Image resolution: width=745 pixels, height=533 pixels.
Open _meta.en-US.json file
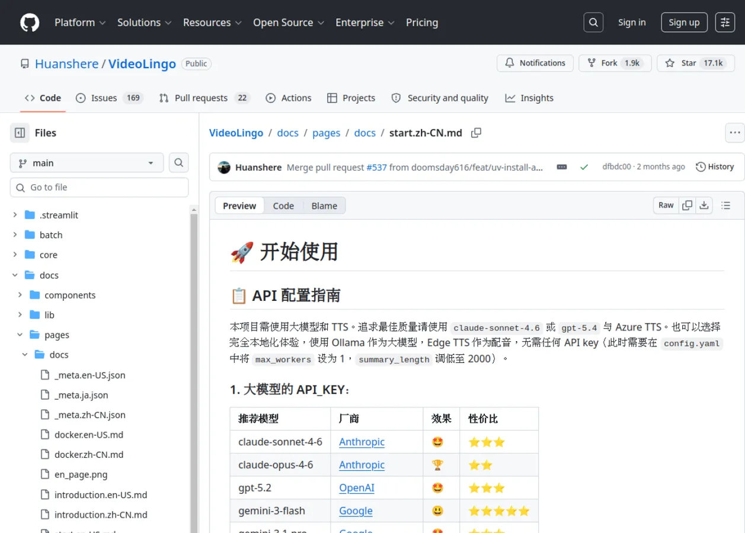89,375
